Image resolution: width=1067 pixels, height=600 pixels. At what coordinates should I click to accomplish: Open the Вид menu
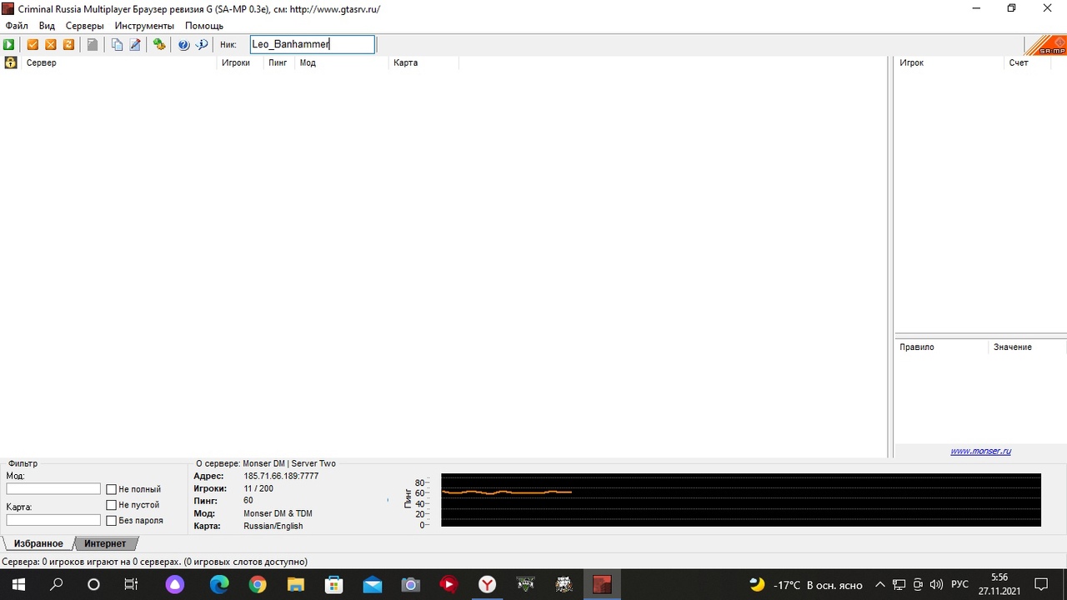click(47, 26)
